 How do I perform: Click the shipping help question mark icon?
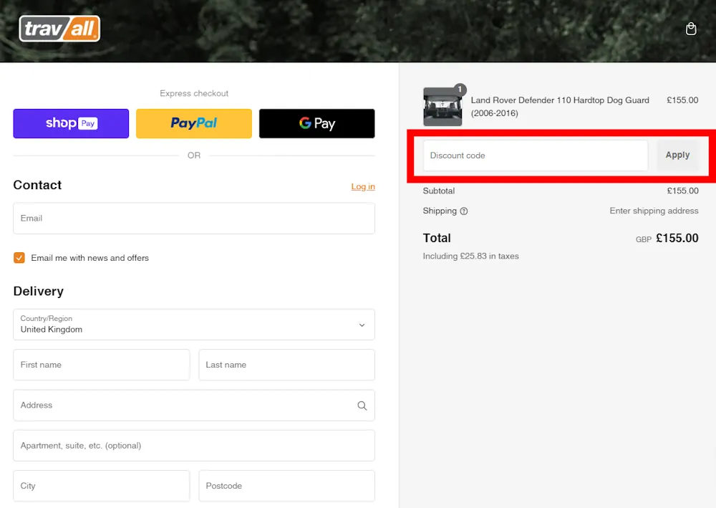tap(463, 211)
